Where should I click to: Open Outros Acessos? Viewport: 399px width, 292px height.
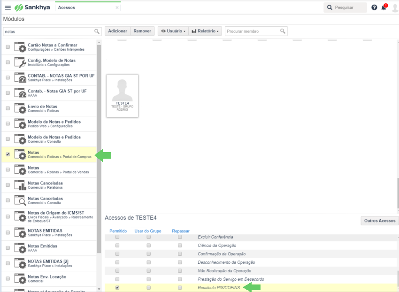[380, 221]
